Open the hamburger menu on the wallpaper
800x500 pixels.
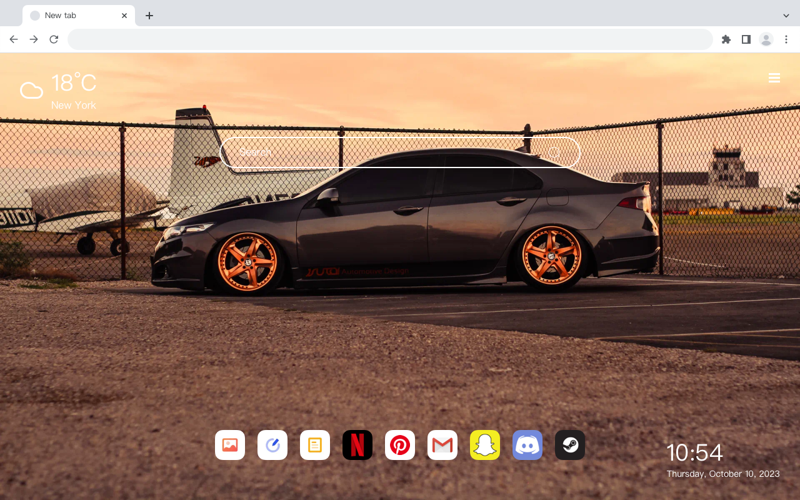pos(774,78)
